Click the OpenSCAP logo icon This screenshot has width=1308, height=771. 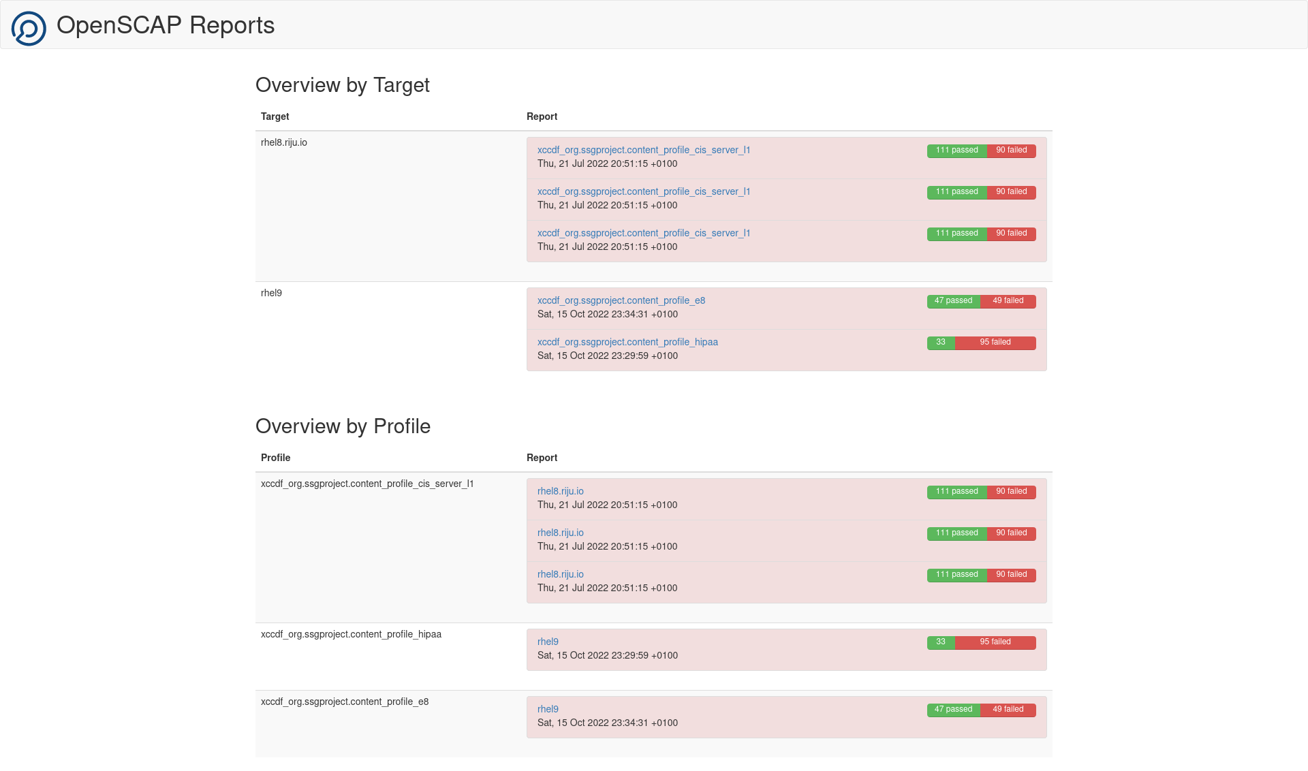(x=29, y=28)
